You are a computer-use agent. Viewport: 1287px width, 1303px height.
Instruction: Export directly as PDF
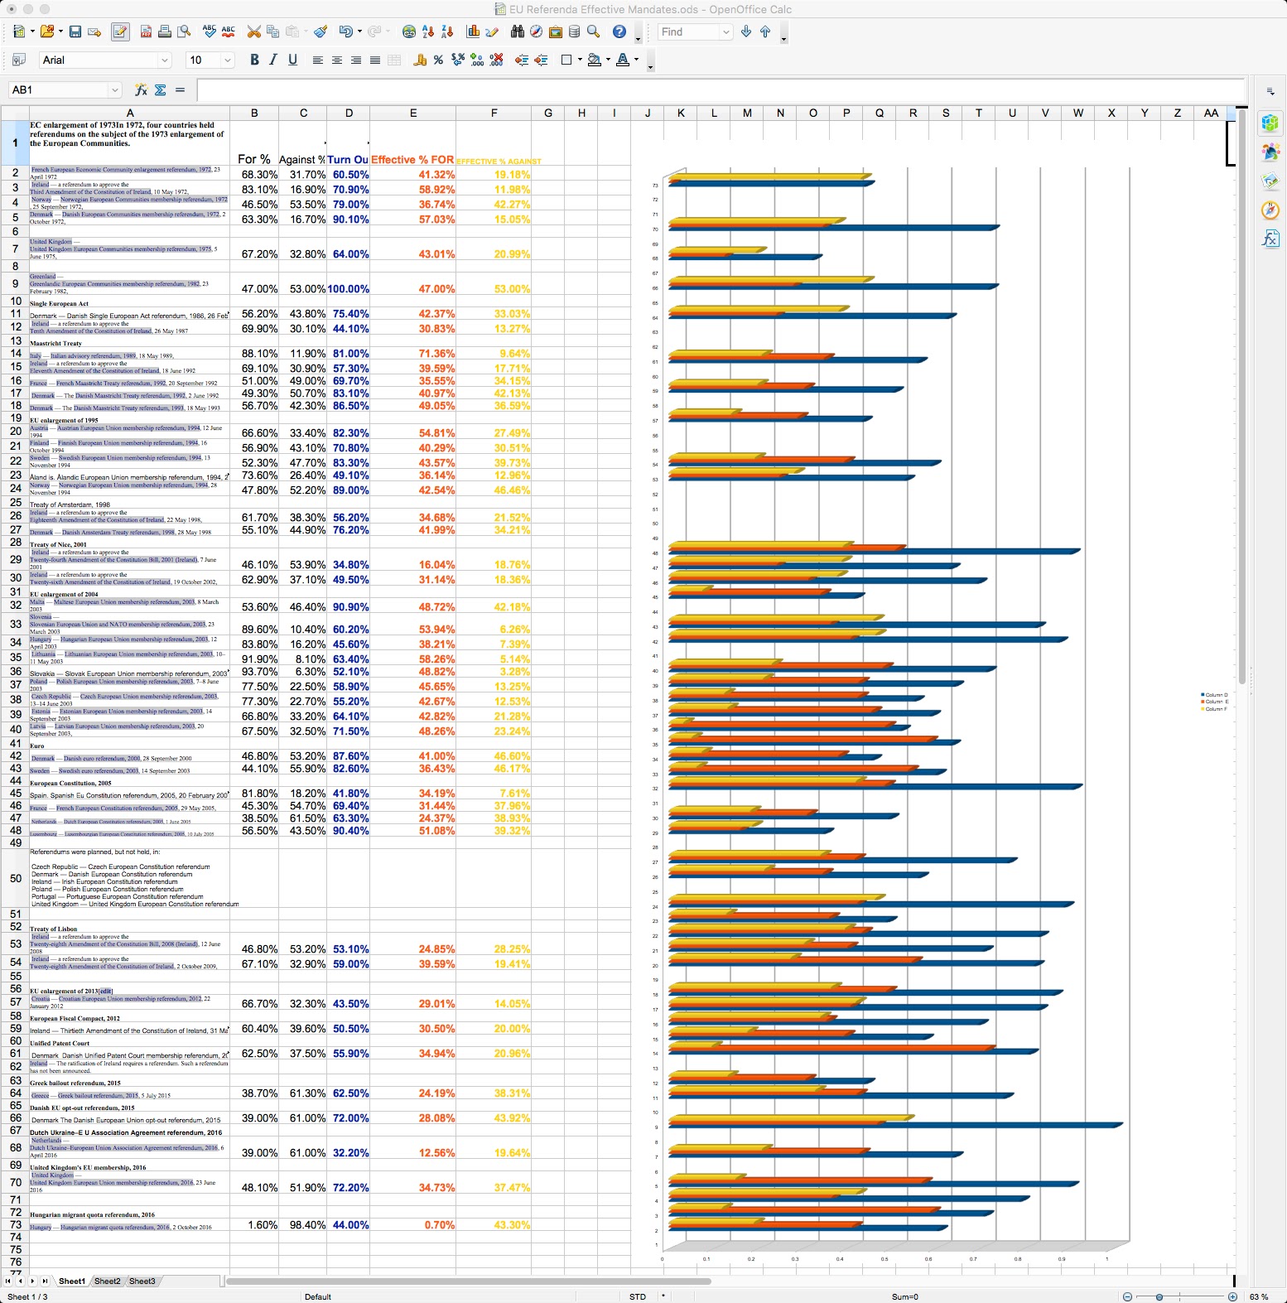146,31
